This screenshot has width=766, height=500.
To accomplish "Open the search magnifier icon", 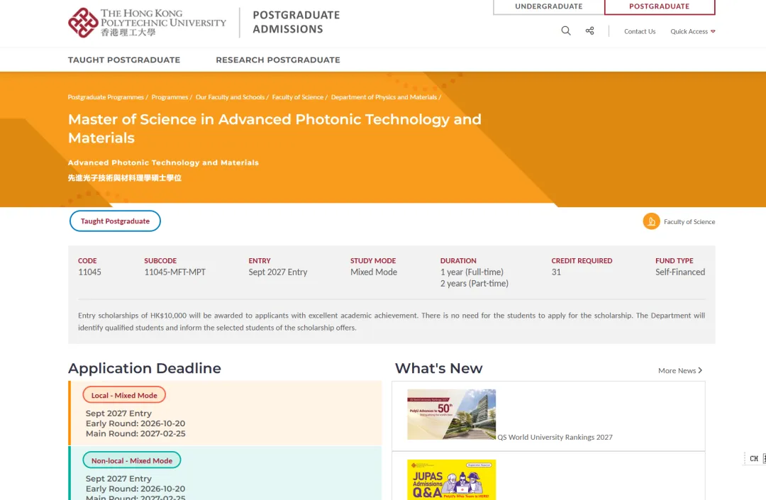I will (566, 30).
